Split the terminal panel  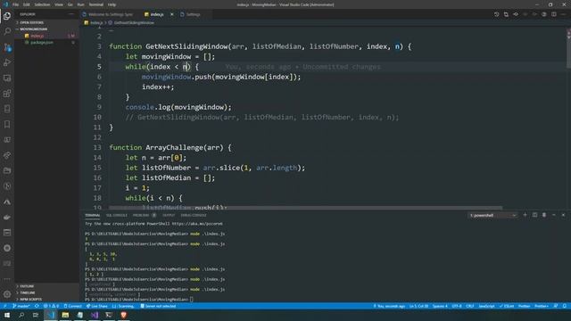pyautogui.click(x=534, y=215)
